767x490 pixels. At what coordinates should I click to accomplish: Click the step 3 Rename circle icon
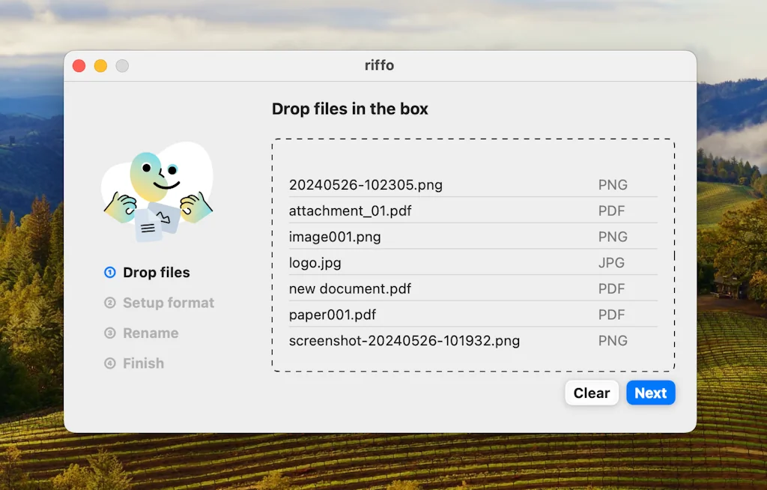coord(109,333)
